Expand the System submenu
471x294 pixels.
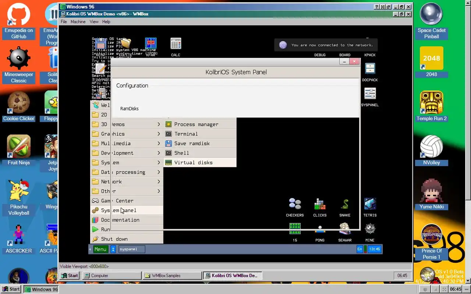(127, 162)
